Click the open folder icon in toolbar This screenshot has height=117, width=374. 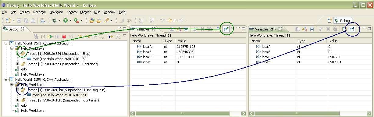99,20
